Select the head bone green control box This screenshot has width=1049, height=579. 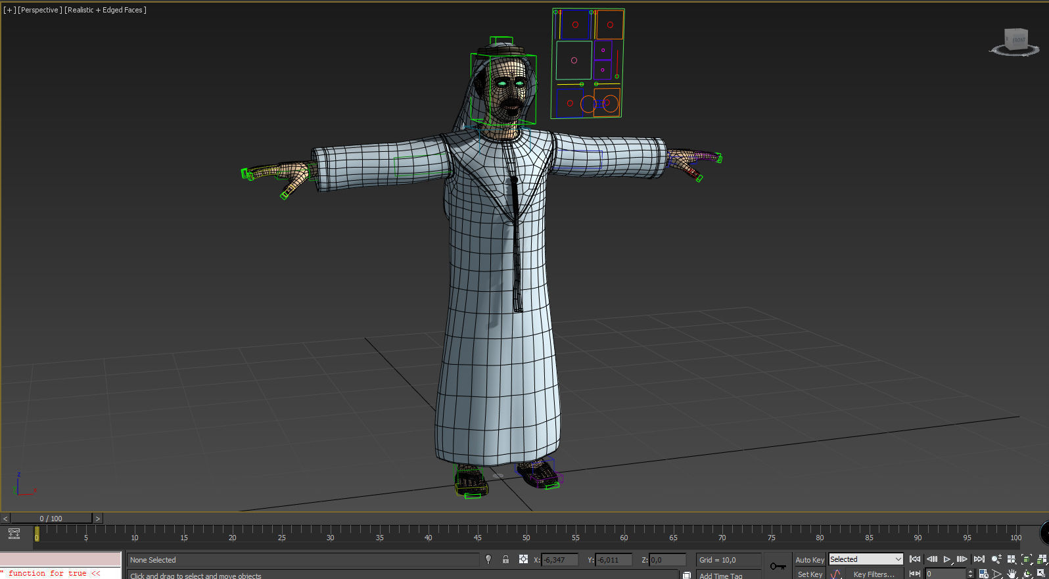coord(503,89)
